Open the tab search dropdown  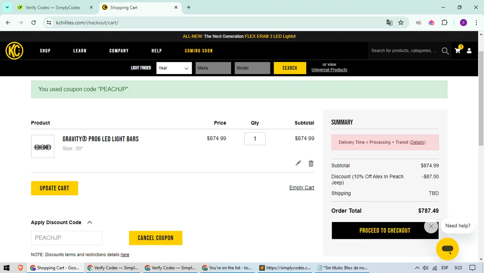[x=7, y=7]
